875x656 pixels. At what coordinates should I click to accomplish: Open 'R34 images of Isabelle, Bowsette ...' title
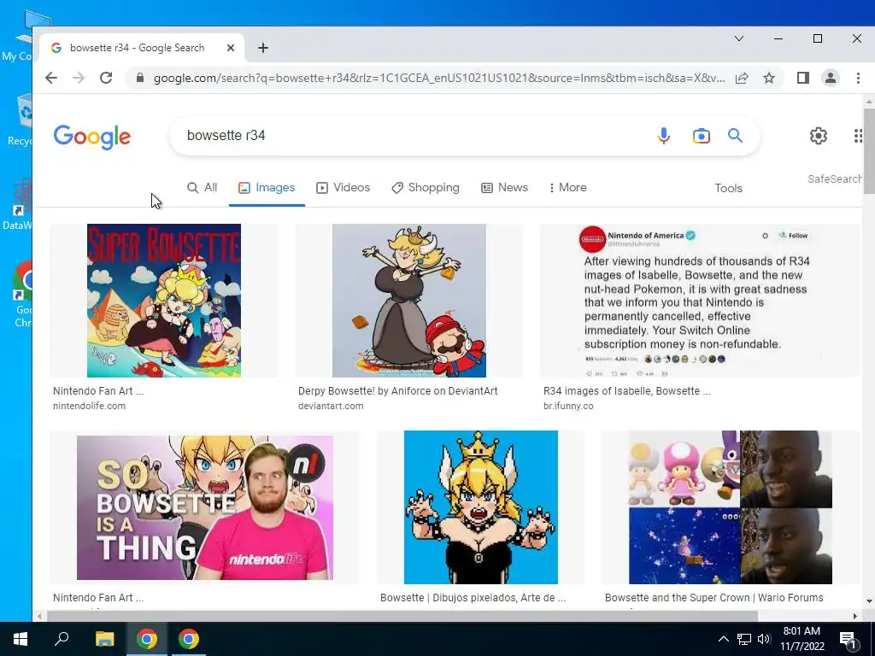coord(627,391)
